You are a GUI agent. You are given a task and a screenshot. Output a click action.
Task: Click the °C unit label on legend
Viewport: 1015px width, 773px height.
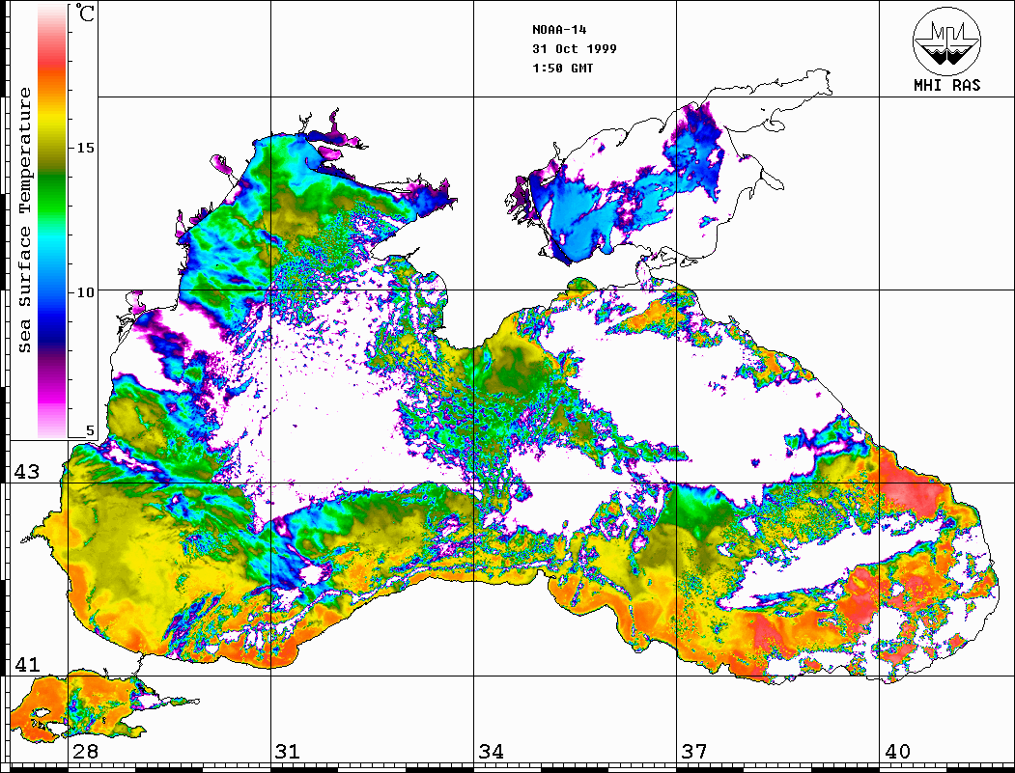click(85, 14)
